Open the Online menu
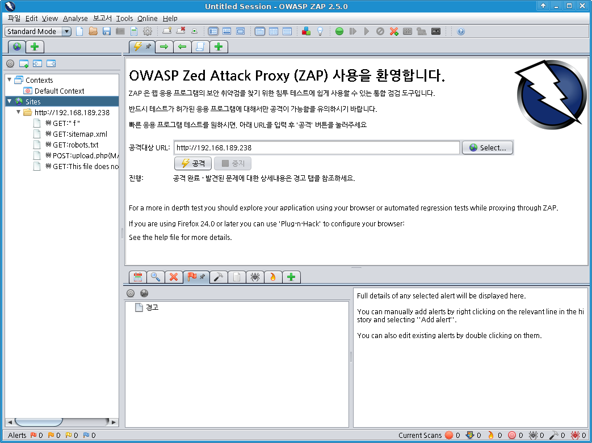592x443 pixels. (147, 18)
